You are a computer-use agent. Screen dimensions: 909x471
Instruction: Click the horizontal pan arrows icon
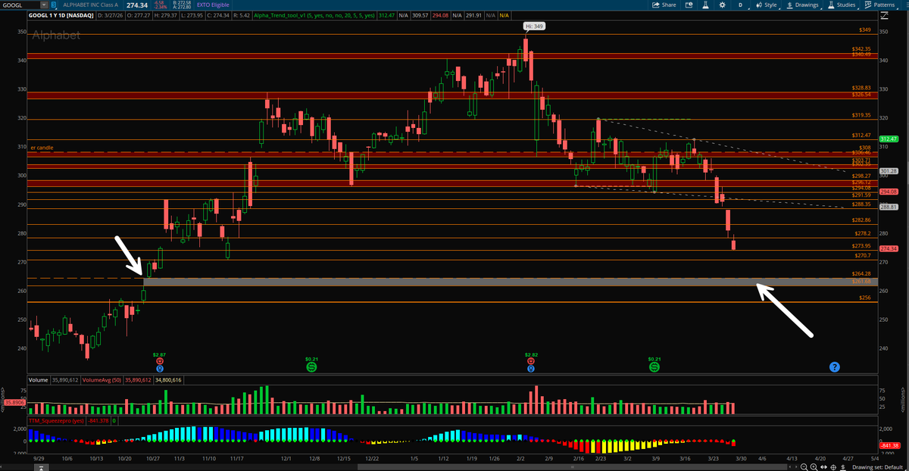(823, 466)
